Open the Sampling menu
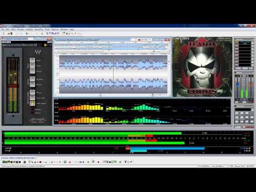Image resolution: width=256 pixels, height=192 pixels. click(x=39, y=29)
